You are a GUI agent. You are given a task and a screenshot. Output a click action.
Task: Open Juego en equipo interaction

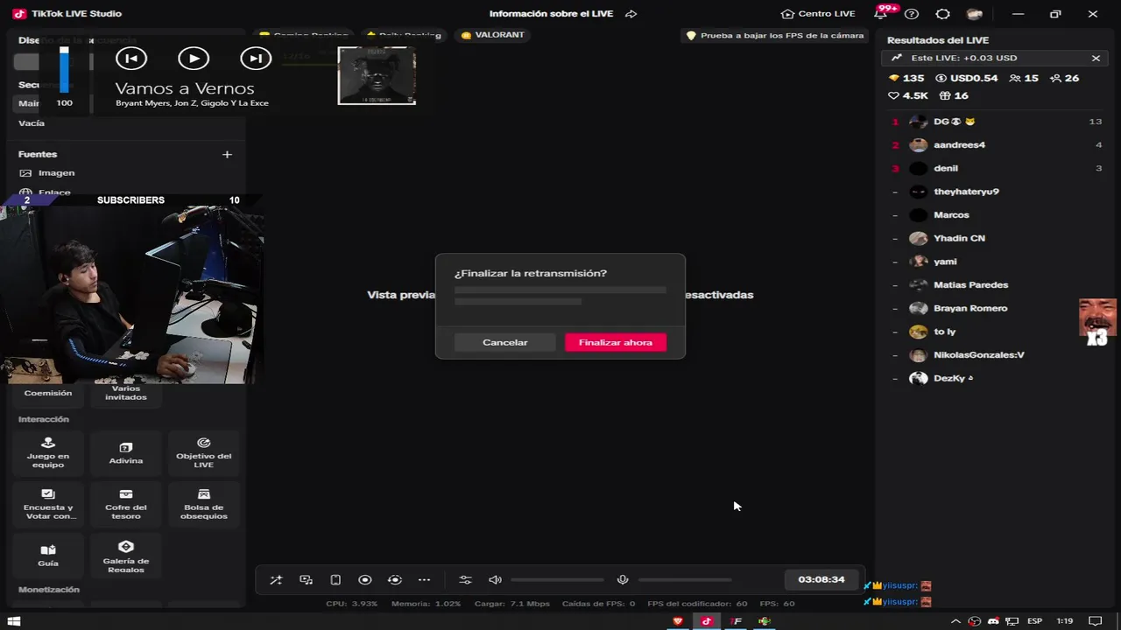point(48,454)
